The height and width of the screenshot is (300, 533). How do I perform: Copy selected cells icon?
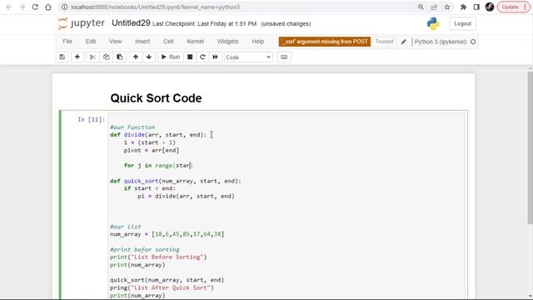tap(106, 57)
